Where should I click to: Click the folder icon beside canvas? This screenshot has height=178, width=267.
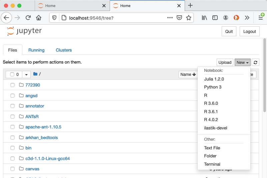tap(21, 169)
